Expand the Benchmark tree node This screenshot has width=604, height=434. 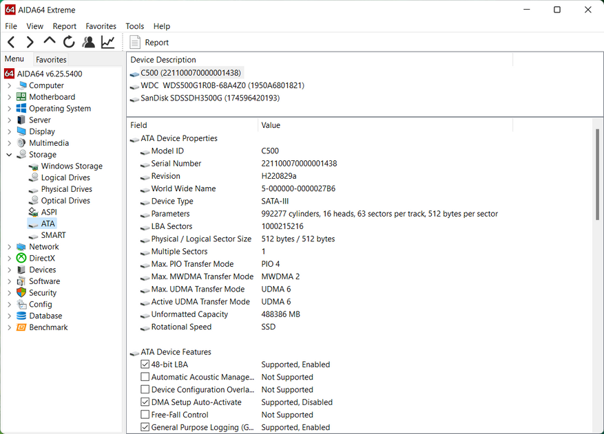[x=9, y=327]
